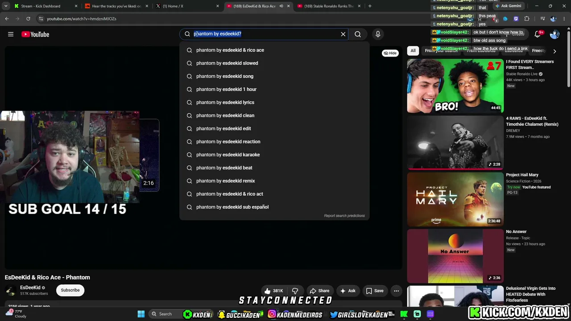Choose suggestion phantom by esdeekid lyrics
Image resolution: width=571 pixels, height=321 pixels.
(274, 103)
